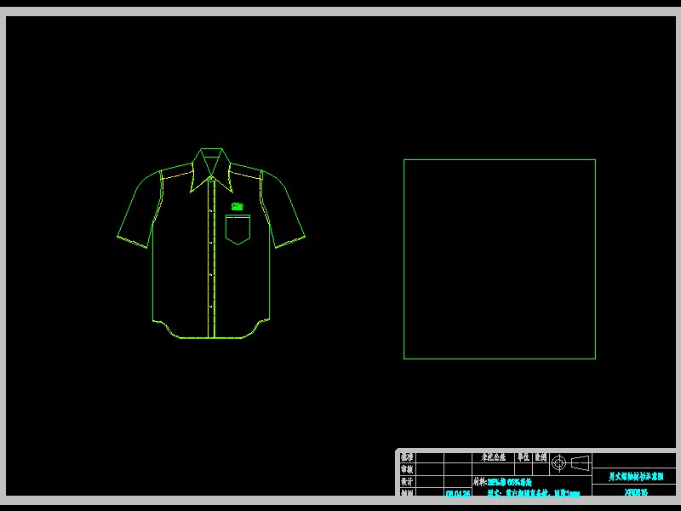
Task: Select the large empty green square frame
Action: pyautogui.click(x=500, y=259)
